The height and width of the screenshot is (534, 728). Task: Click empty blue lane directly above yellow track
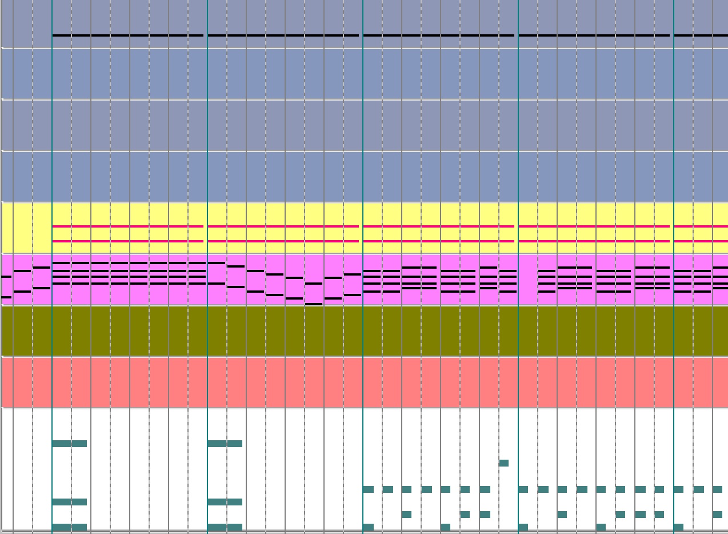point(366,177)
